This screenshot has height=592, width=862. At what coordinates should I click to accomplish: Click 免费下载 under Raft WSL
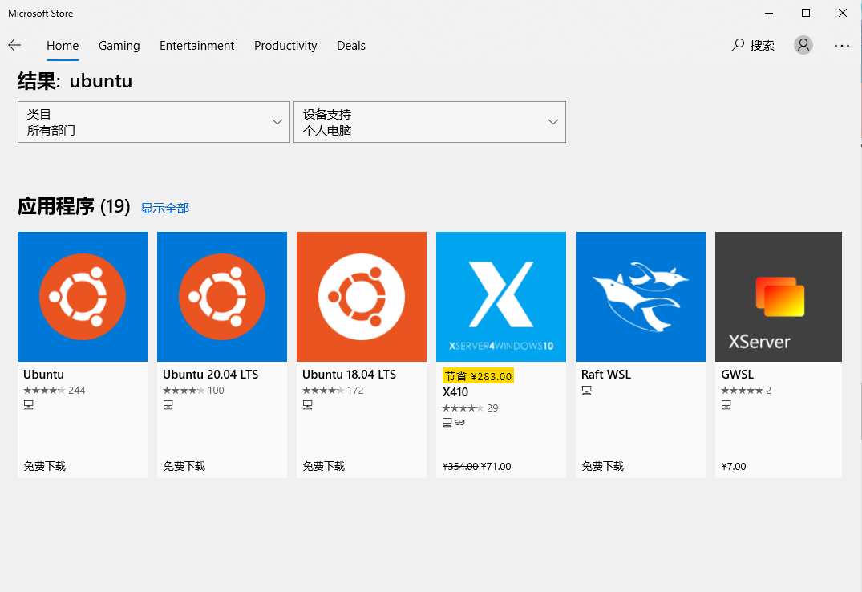602,467
